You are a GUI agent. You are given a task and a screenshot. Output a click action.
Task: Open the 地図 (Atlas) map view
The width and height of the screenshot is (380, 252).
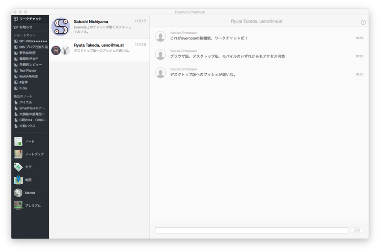tap(23, 180)
